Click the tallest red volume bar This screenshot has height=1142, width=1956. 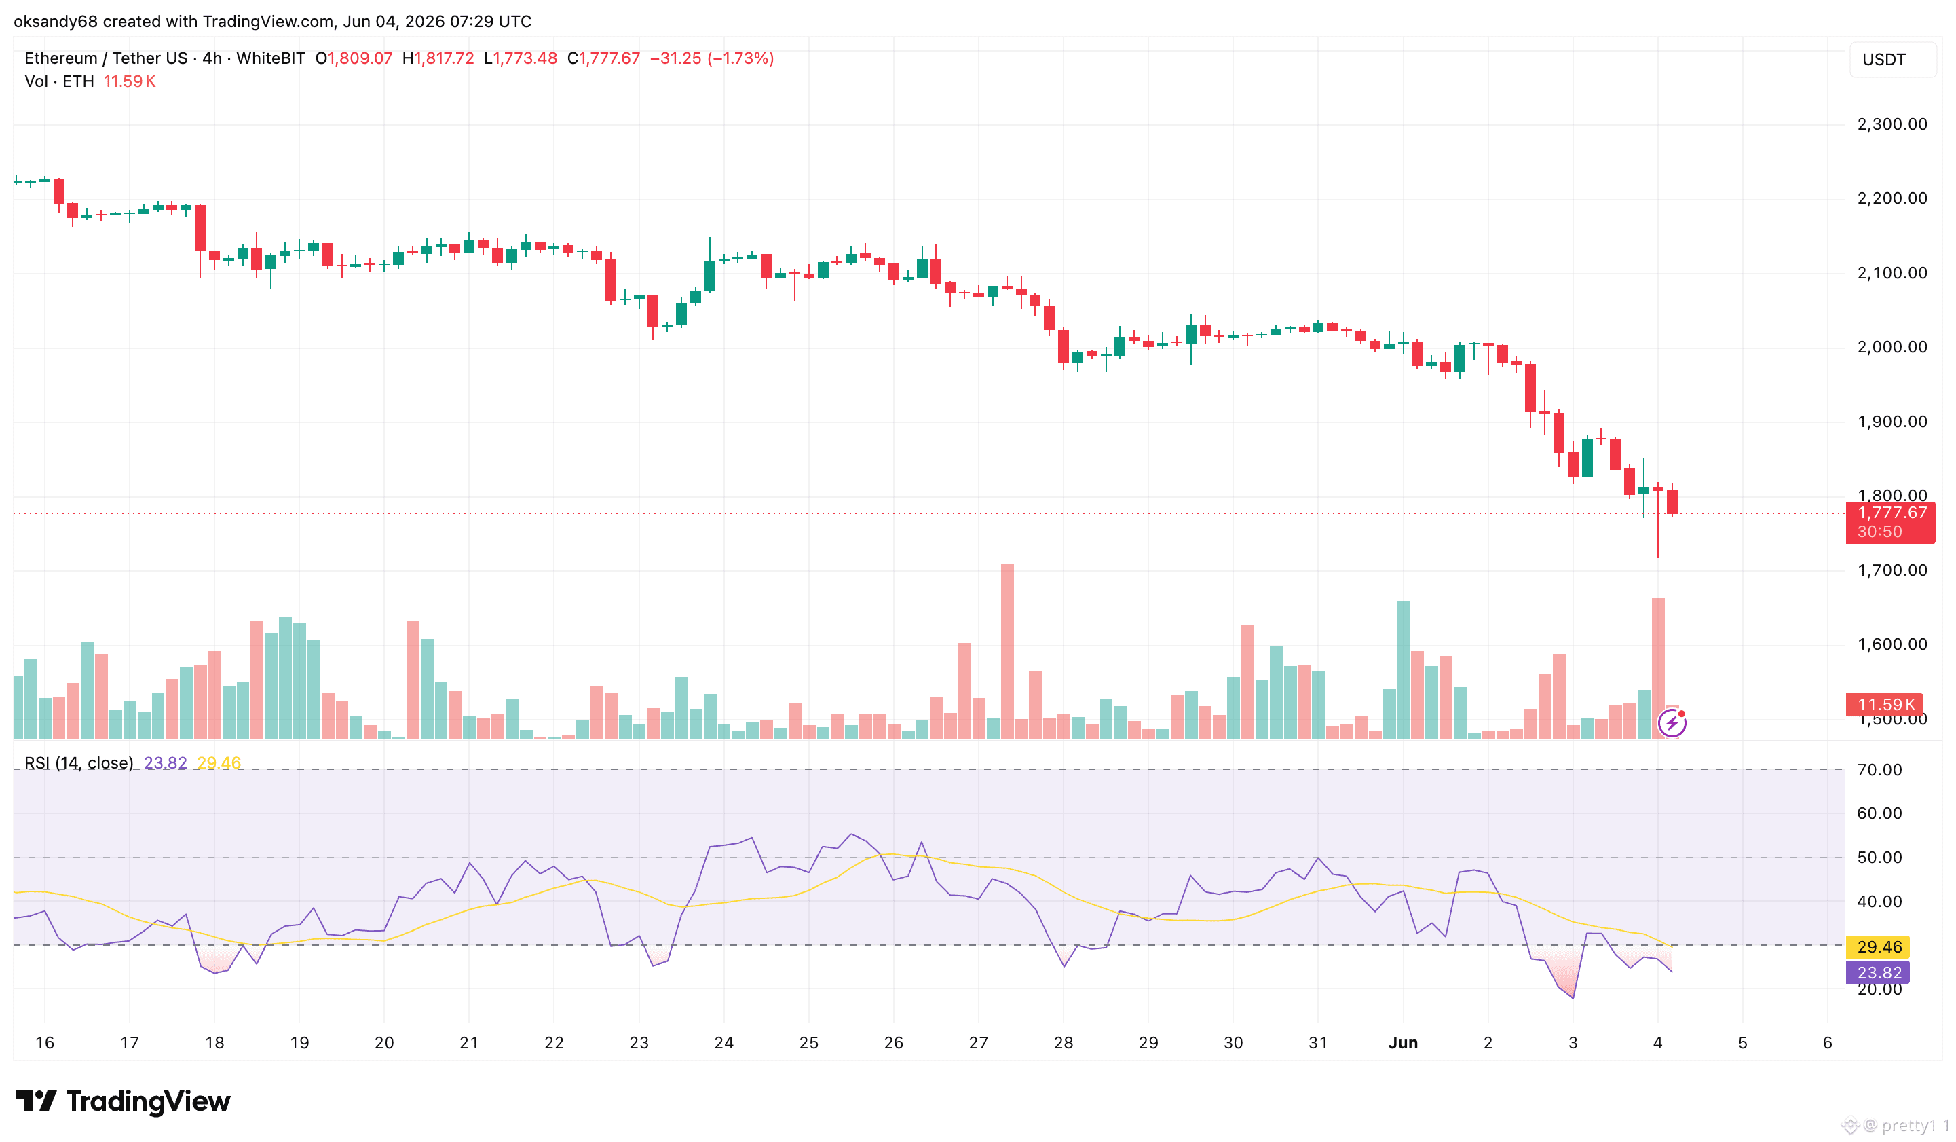[1007, 652]
